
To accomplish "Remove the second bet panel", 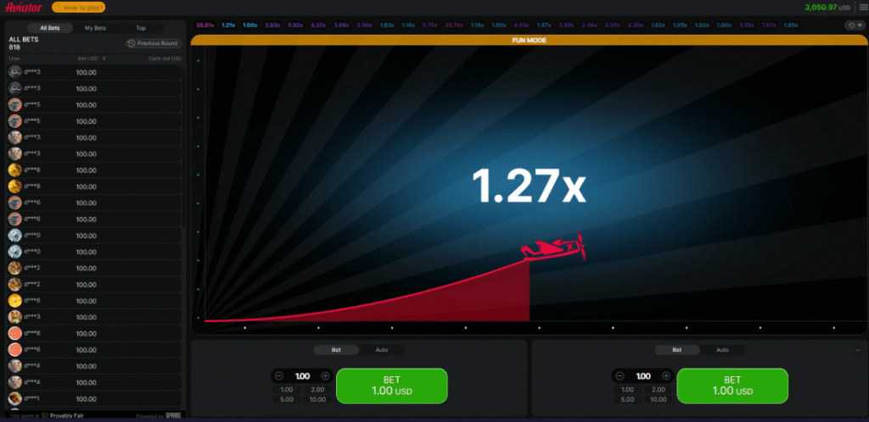I will 857,349.
